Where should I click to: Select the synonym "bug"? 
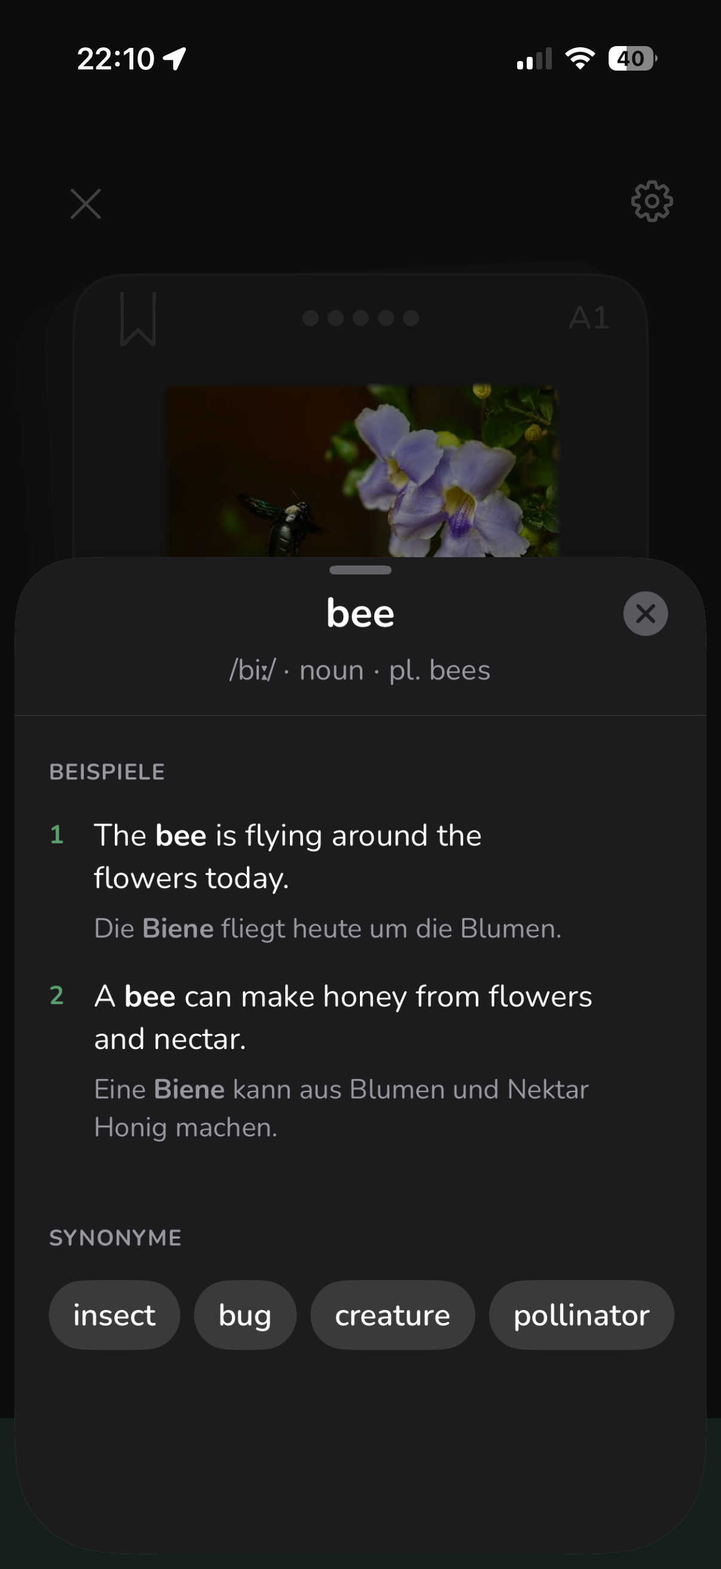coord(245,1315)
